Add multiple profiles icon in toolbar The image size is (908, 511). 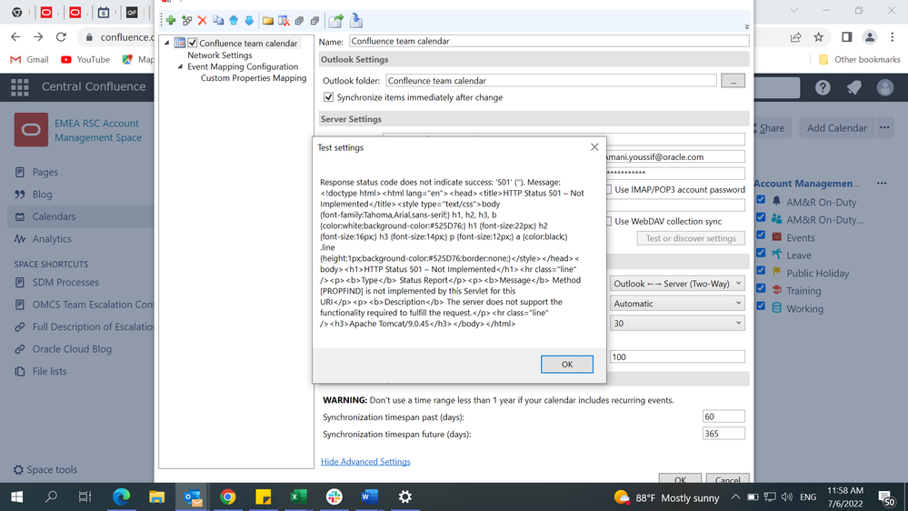tap(186, 21)
